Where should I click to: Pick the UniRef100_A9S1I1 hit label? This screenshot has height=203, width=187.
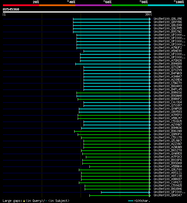click(x=168, y=173)
